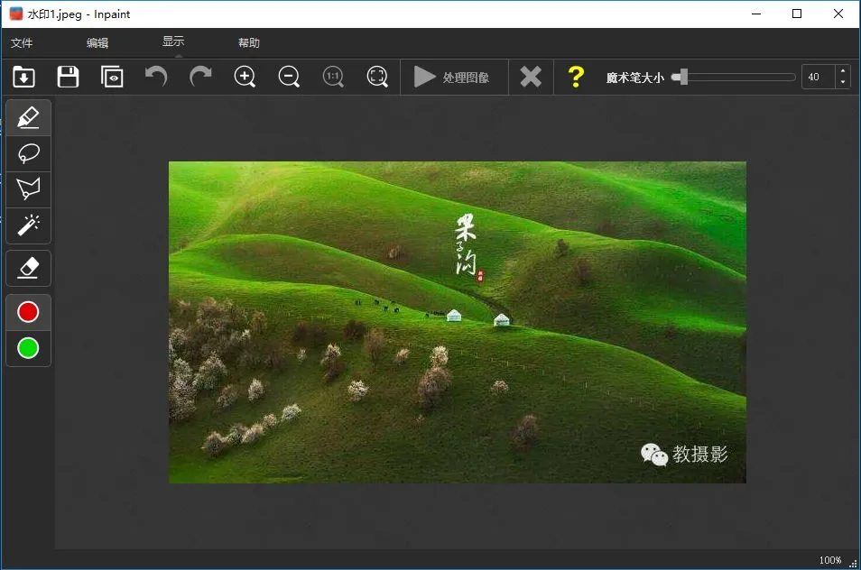The image size is (861, 570).
Task: Select the Lasso selection tool
Action: click(x=28, y=153)
